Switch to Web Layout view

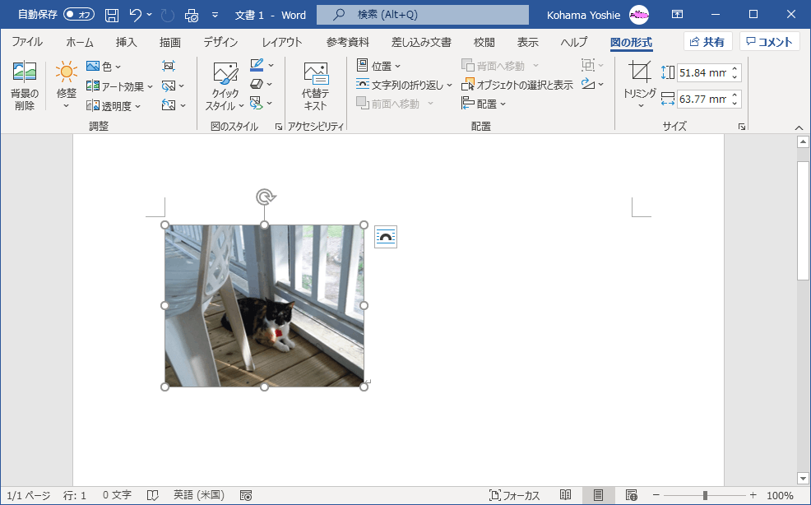631,496
